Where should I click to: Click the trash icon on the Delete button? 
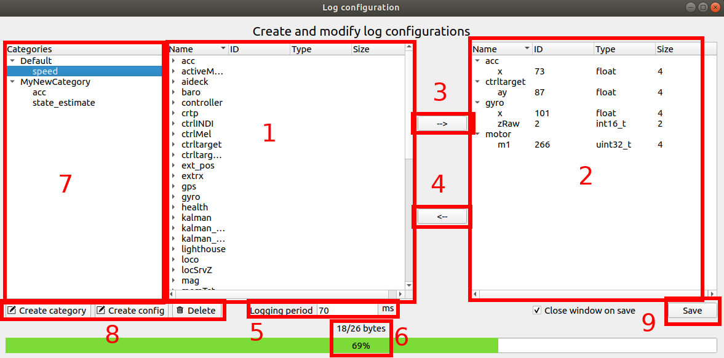(180, 311)
